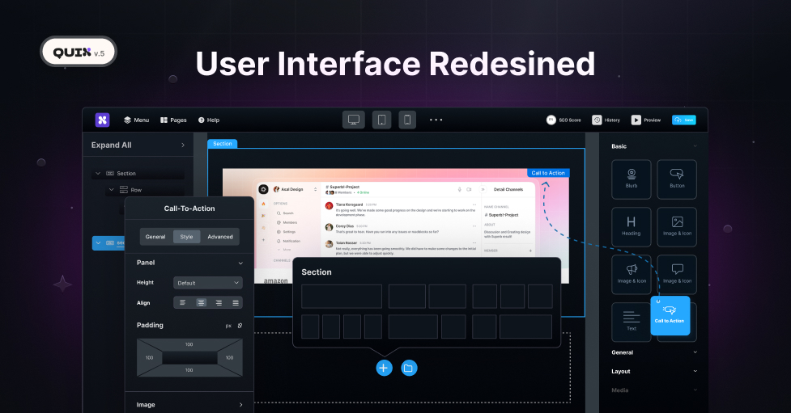Screen dimensions: 791x413
Task: Switch to the Style tab in Call-To-Action
Action: coord(187,237)
